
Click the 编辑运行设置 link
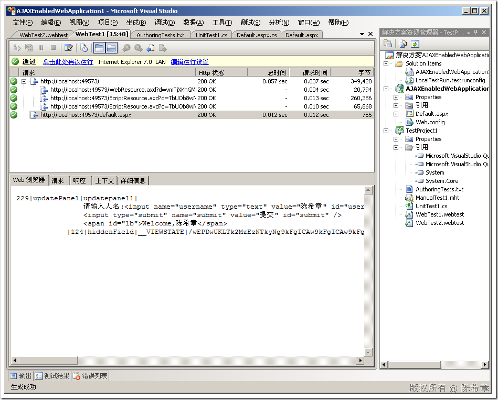point(189,61)
